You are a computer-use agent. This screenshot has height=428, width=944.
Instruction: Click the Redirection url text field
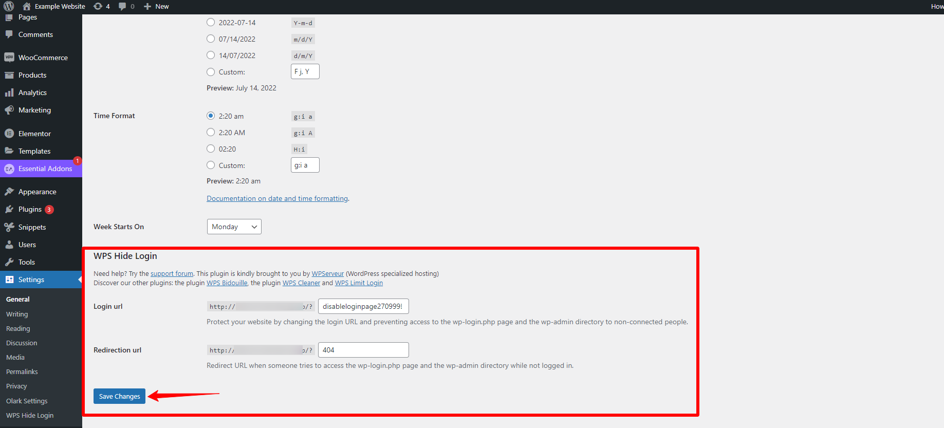click(363, 350)
